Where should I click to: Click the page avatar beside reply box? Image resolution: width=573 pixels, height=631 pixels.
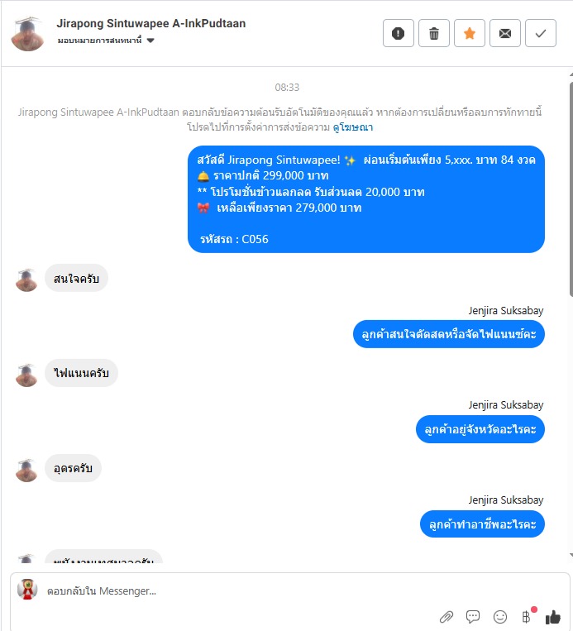pos(27,590)
